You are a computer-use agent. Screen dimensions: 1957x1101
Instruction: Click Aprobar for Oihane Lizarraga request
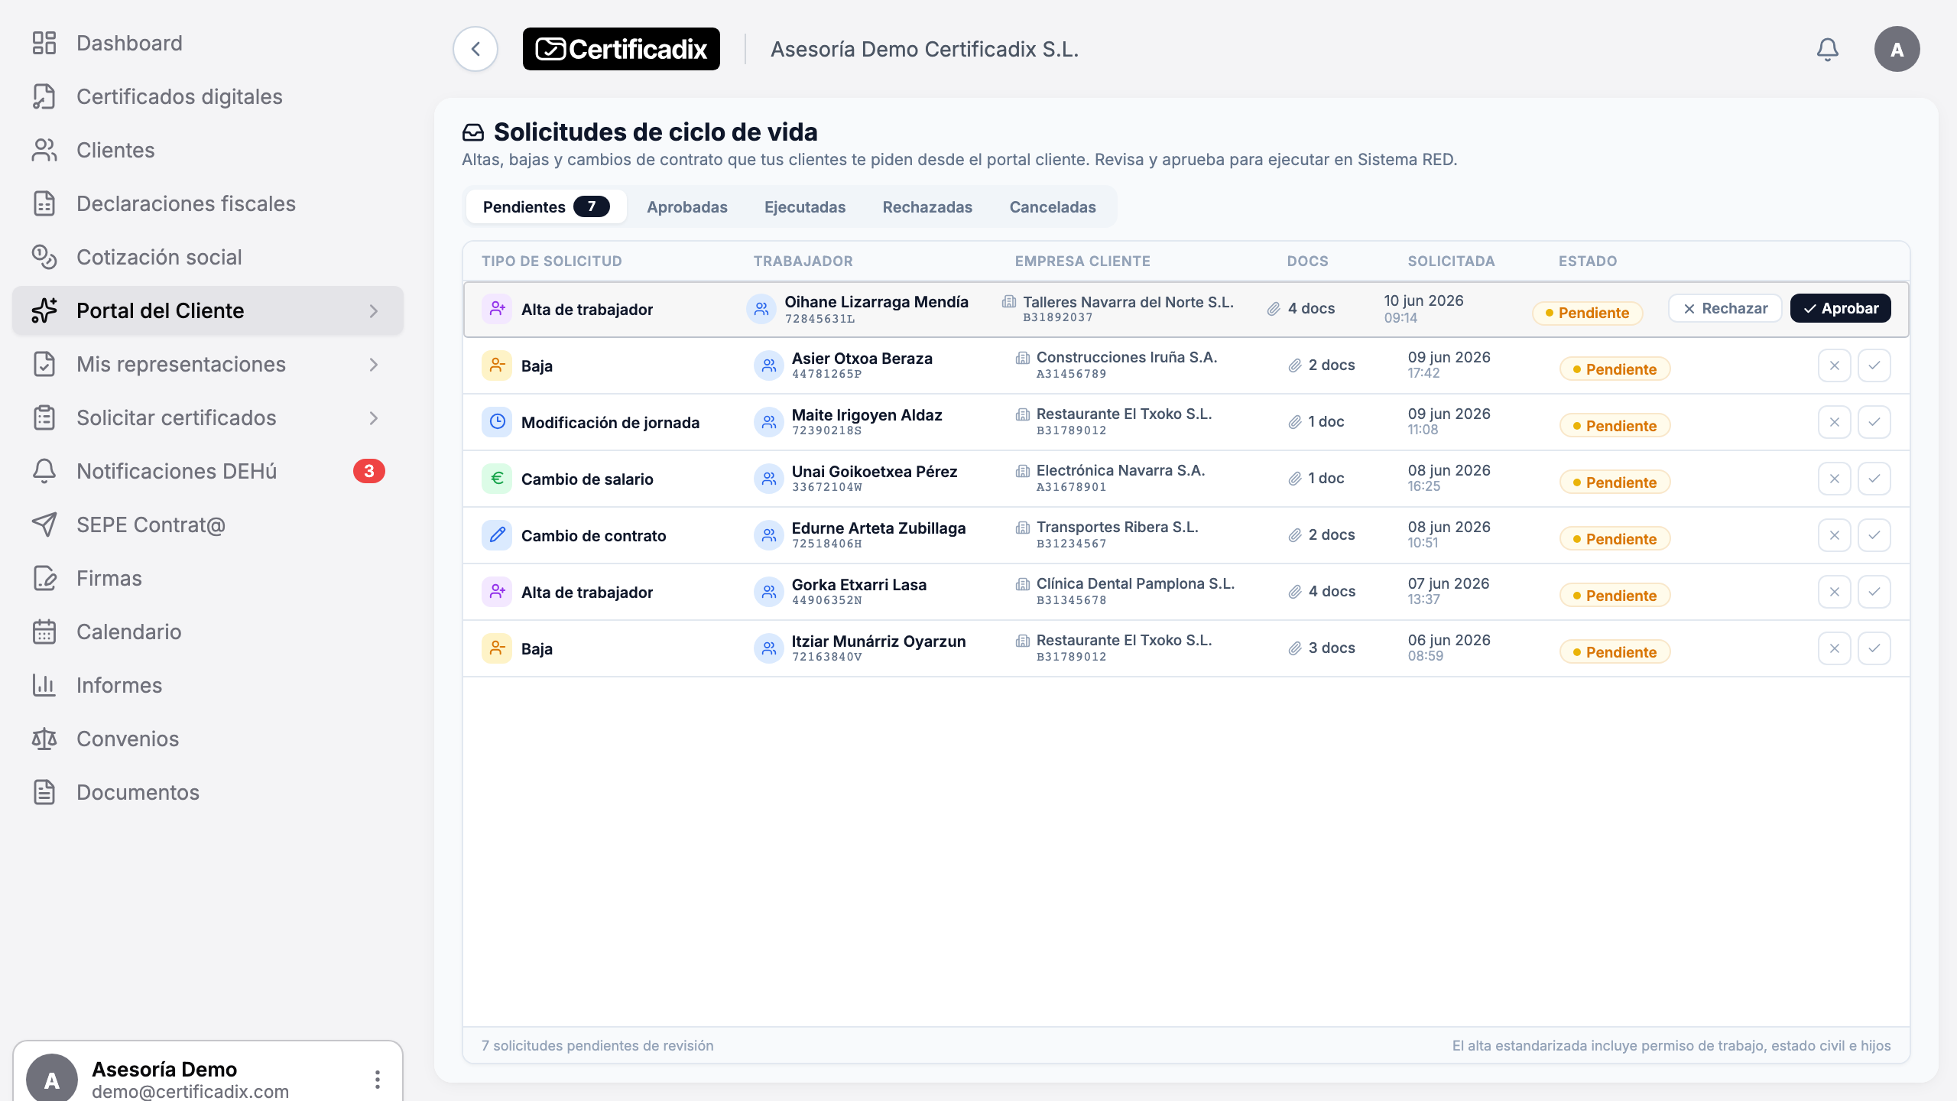1841,308
